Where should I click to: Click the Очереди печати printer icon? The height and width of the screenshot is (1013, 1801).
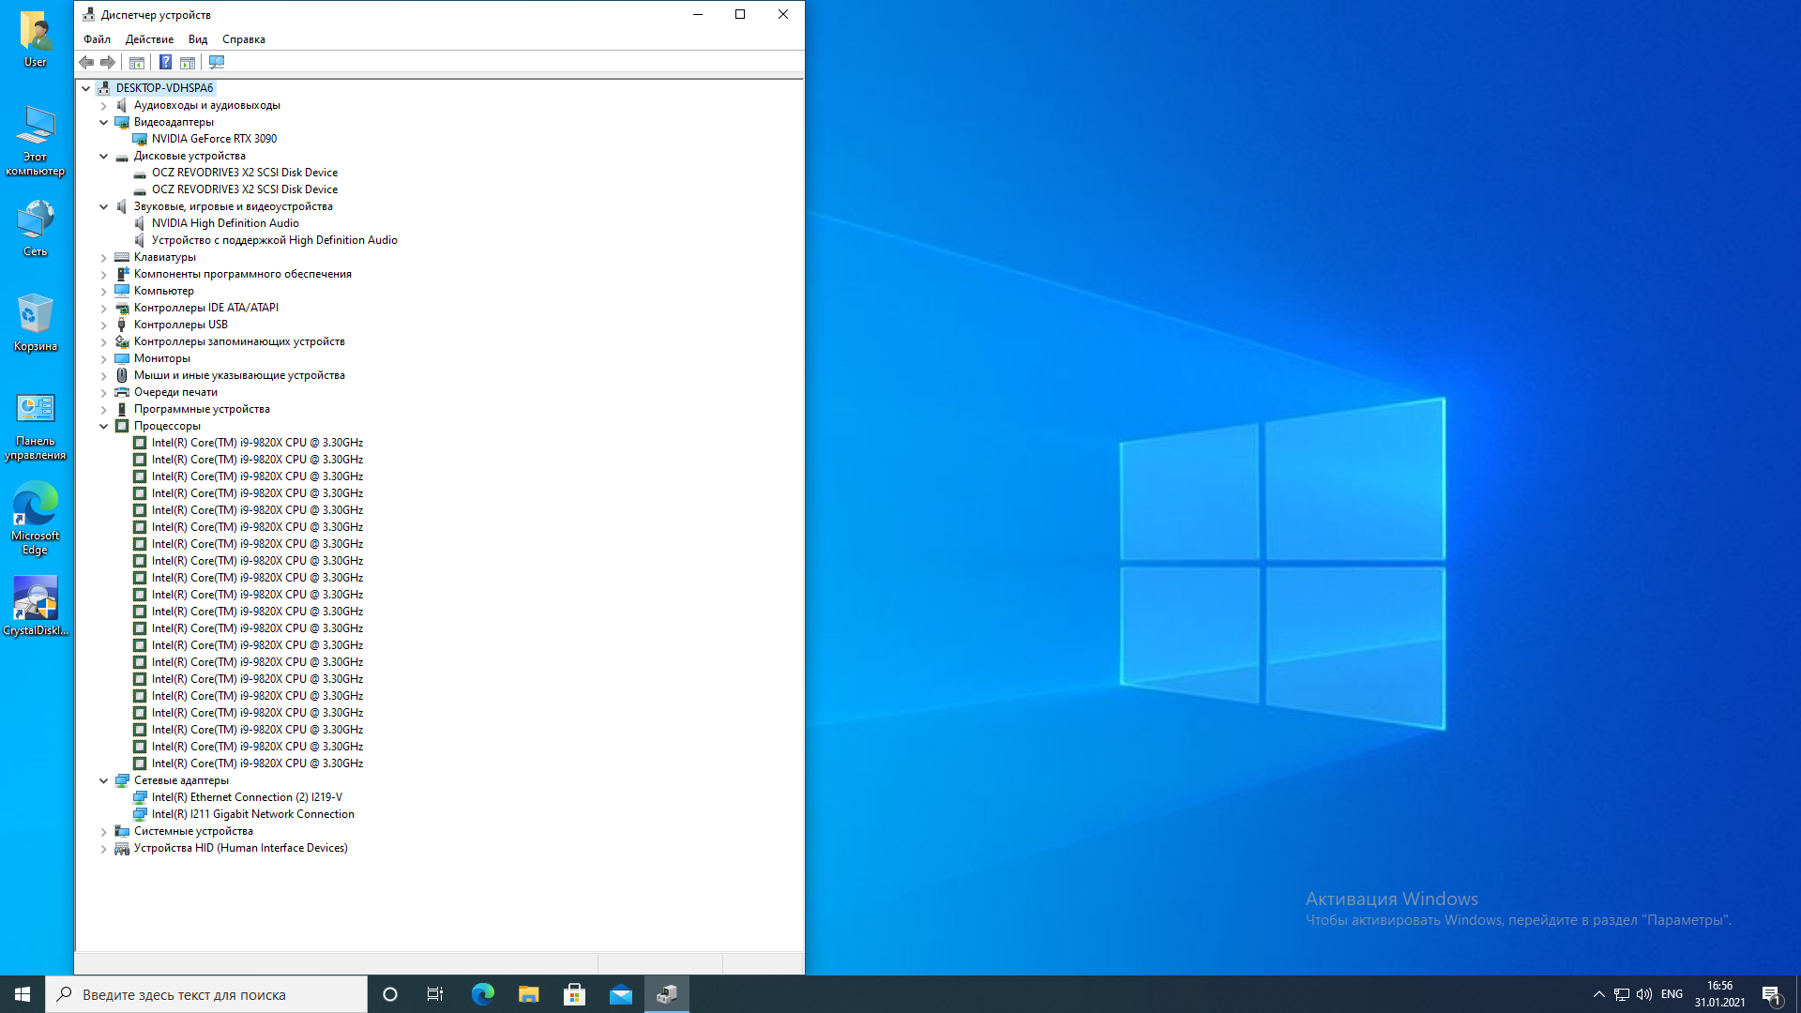[122, 392]
